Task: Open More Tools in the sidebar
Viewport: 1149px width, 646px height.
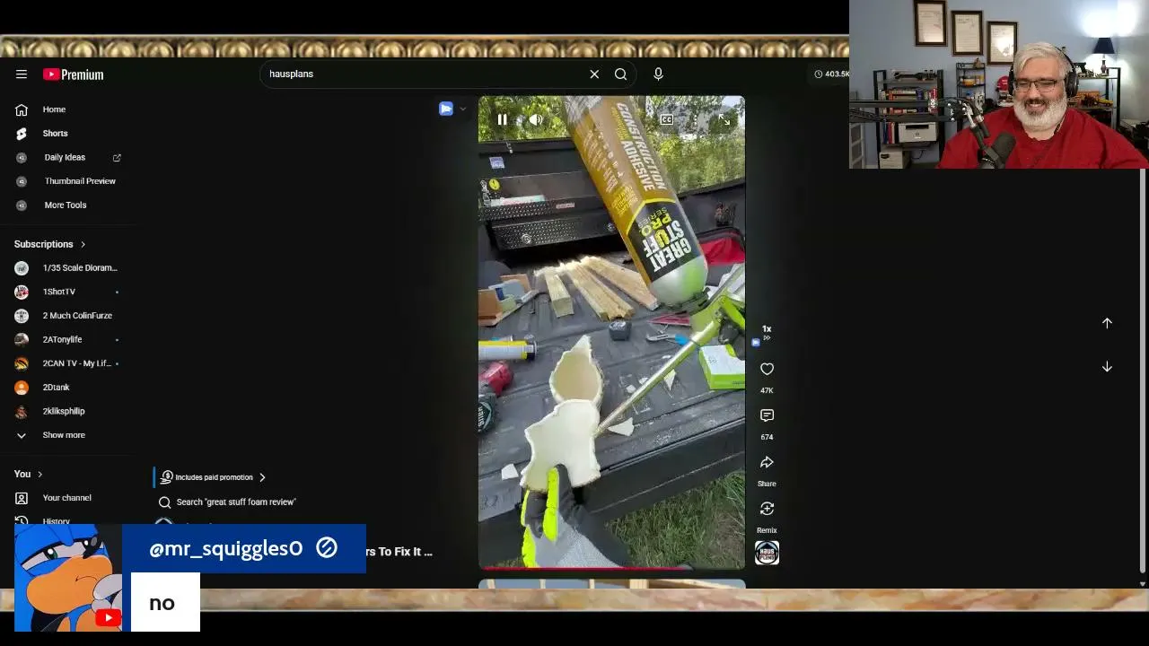Action: coord(66,205)
